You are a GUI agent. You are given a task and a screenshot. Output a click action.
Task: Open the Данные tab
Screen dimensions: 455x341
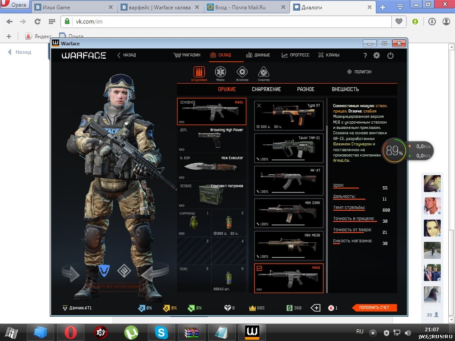pyautogui.click(x=258, y=55)
